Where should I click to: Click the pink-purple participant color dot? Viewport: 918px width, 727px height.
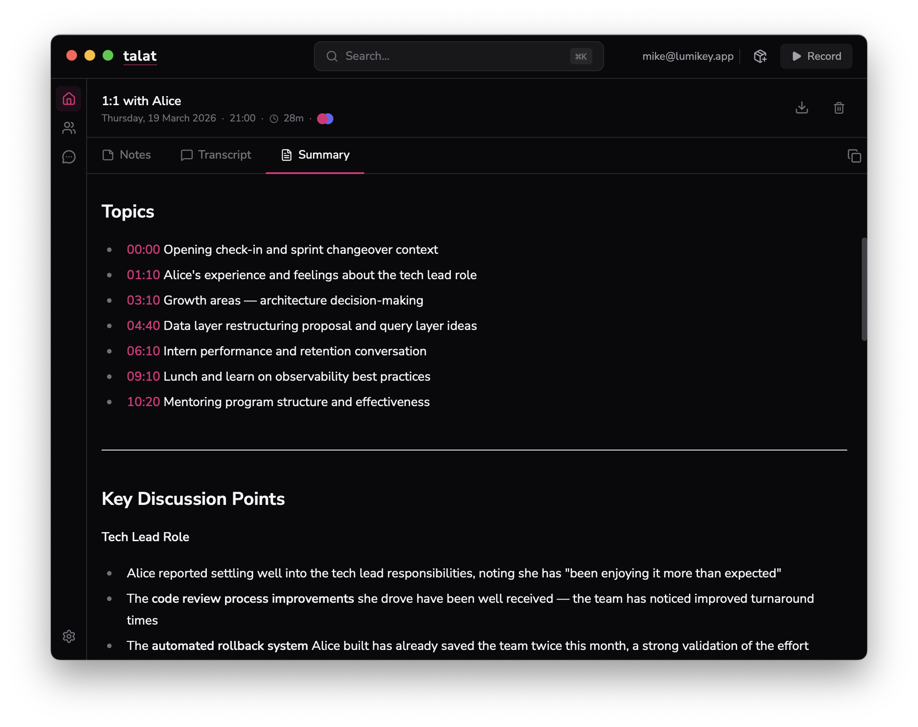(x=325, y=118)
